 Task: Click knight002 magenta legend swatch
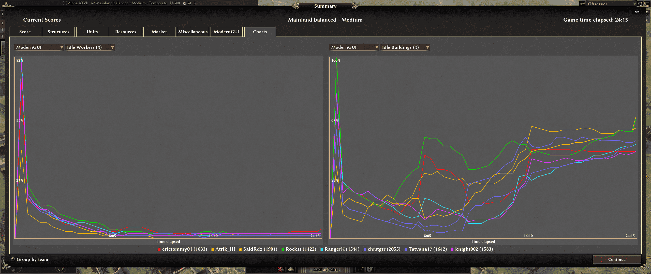[452, 249]
